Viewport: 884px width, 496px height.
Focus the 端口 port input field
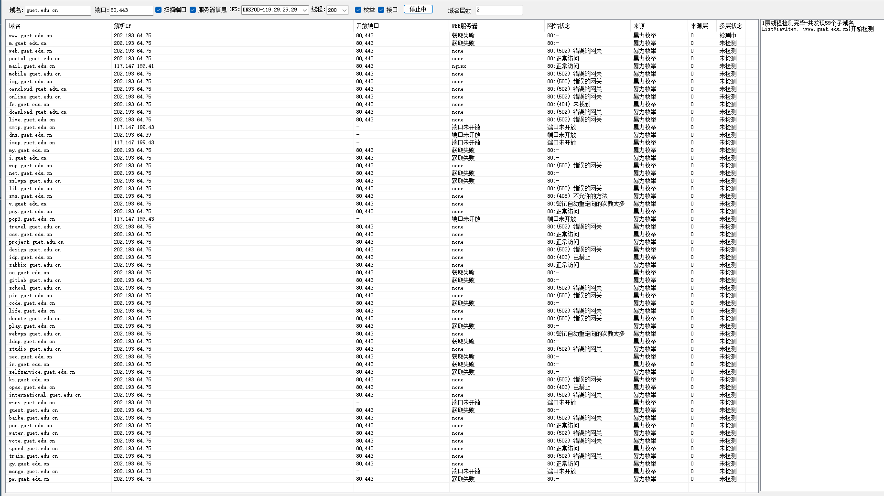click(131, 10)
